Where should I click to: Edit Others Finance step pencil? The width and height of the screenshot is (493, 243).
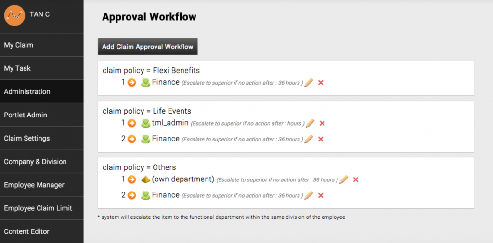pyautogui.click(x=309, y=195)
